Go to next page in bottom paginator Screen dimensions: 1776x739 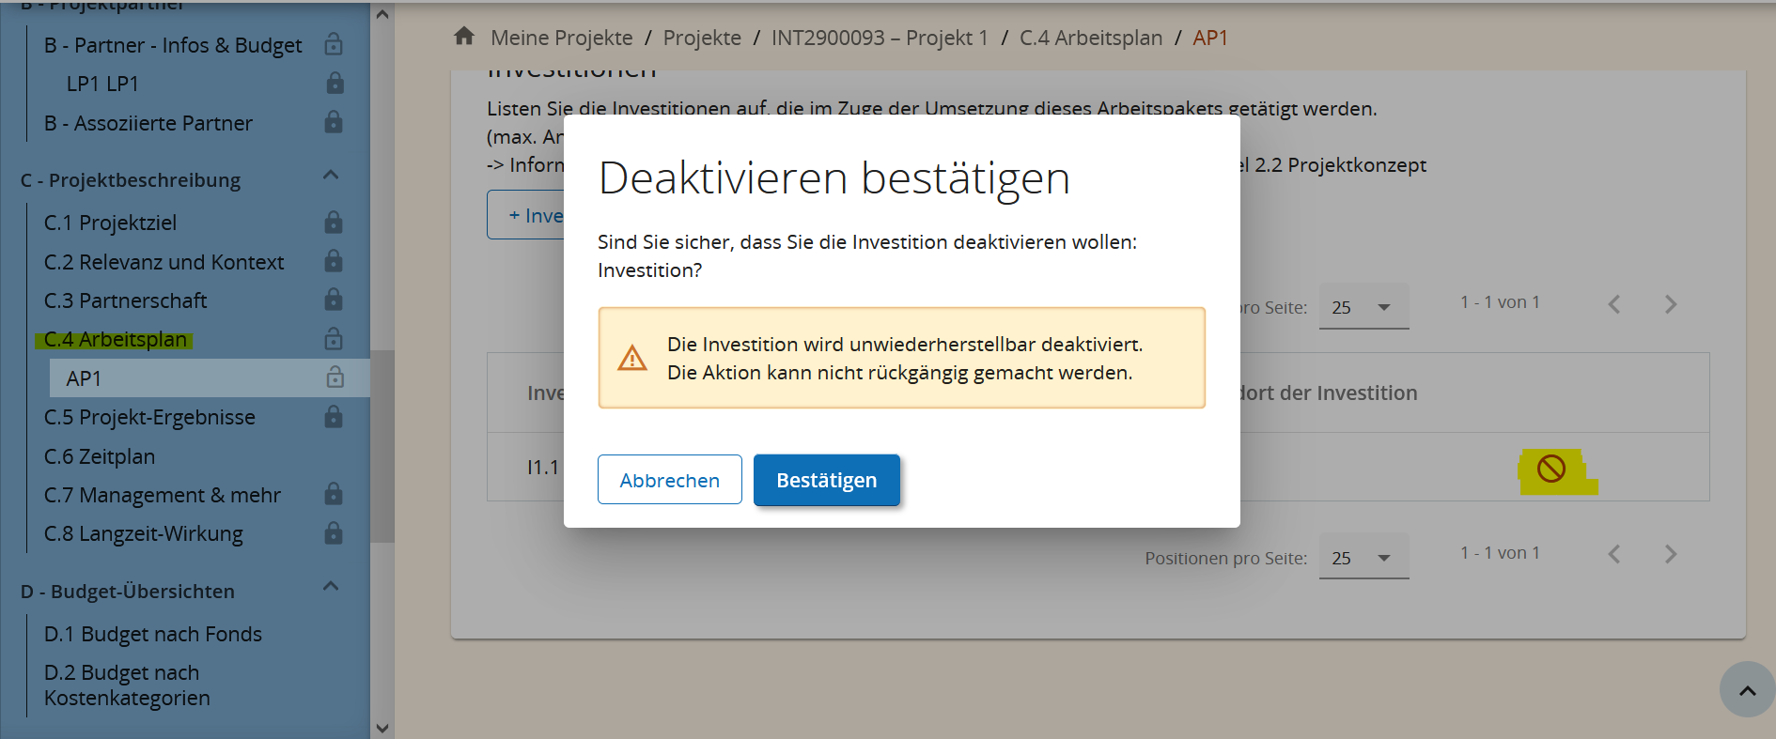1670,554
